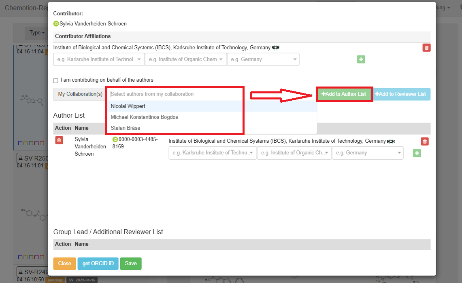The image size is (462, 283).
Task: Enable contributing on behalf of the authors
Action: click(x=56, y=80)
